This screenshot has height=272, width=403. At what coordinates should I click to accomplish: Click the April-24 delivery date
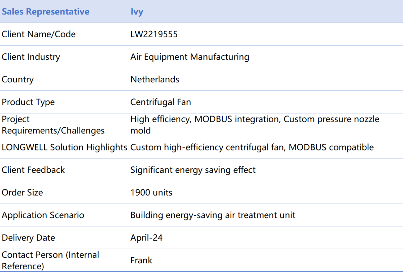(x=146, y=238)
